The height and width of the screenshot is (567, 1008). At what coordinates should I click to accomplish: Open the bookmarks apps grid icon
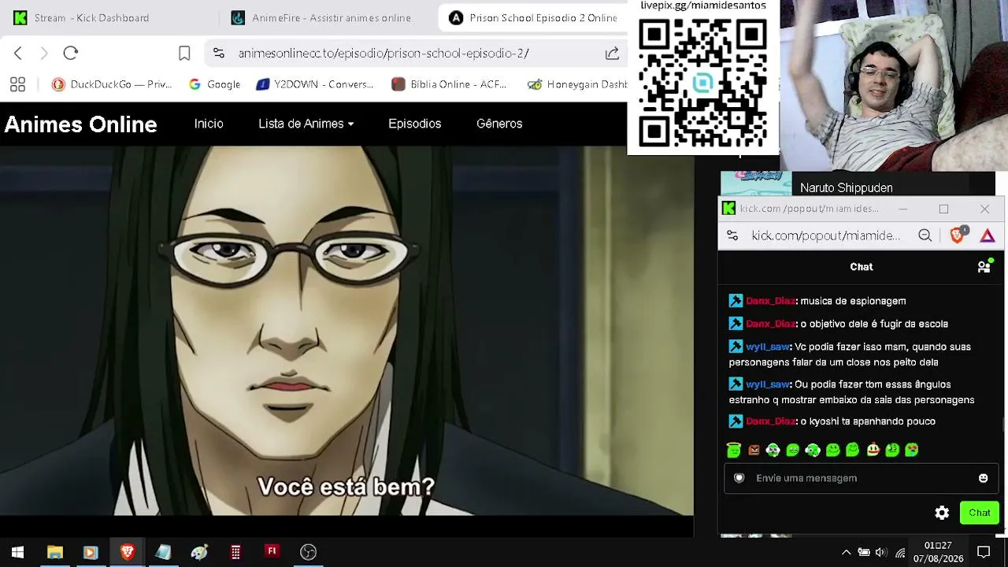pos(17,84)
